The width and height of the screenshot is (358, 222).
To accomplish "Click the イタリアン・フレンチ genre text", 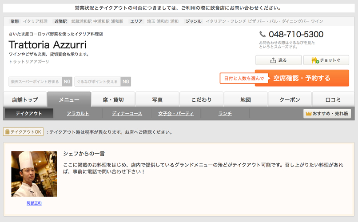I will click(x=226, y=21).
